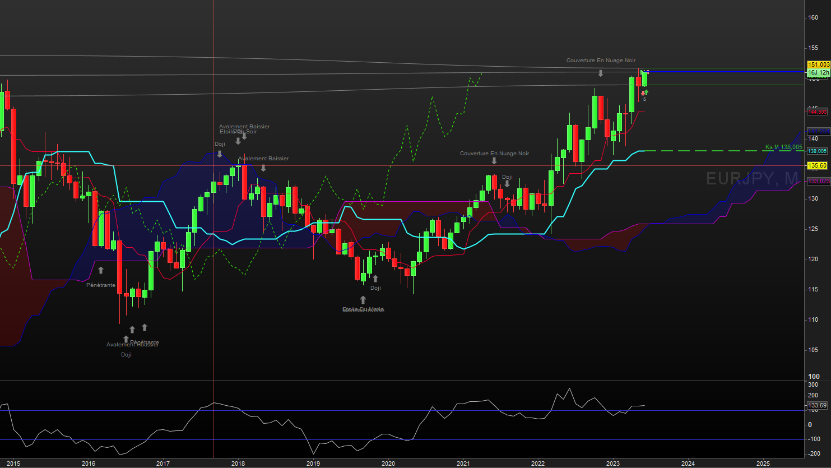Select the down arrow below the 2021 Doji label
This screenshot has width=831, height=468.
click(507, 184)
